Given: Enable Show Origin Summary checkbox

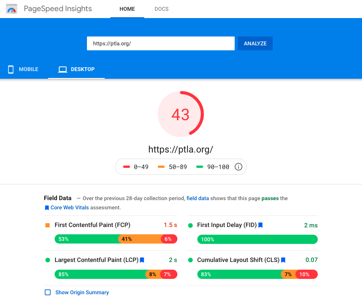Looking at the screenshot, I should [48, 292].
